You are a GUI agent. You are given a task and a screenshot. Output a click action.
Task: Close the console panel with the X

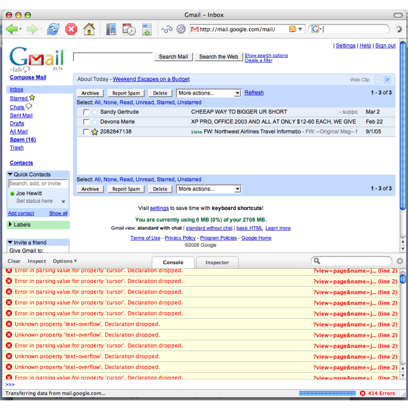coord(400,261)
